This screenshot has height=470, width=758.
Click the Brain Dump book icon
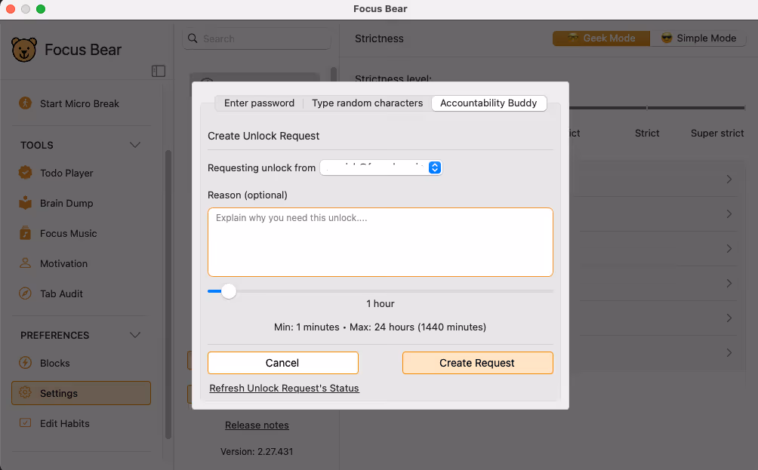(x=25, y=203)
